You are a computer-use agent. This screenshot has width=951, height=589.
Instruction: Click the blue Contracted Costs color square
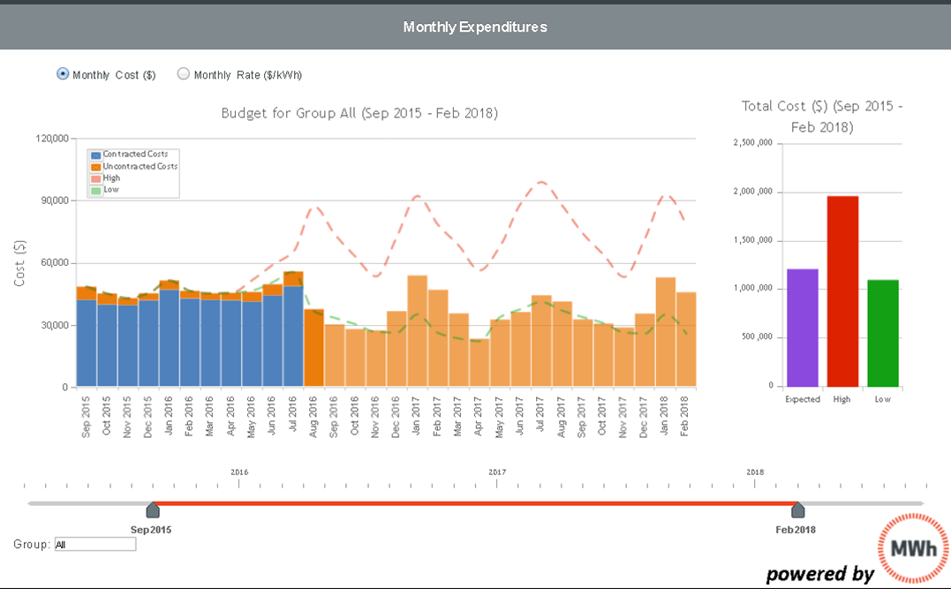pos(95,155)
